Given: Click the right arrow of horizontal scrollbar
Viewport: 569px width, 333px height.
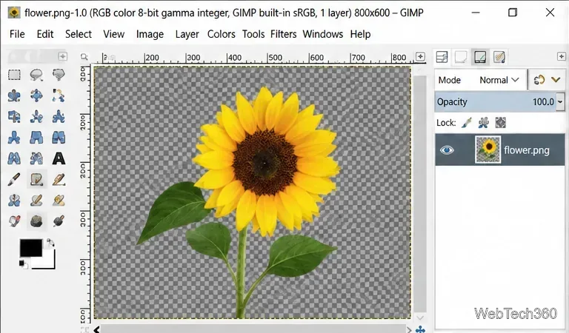Looking at the screenshot, I should coord(409,329).
